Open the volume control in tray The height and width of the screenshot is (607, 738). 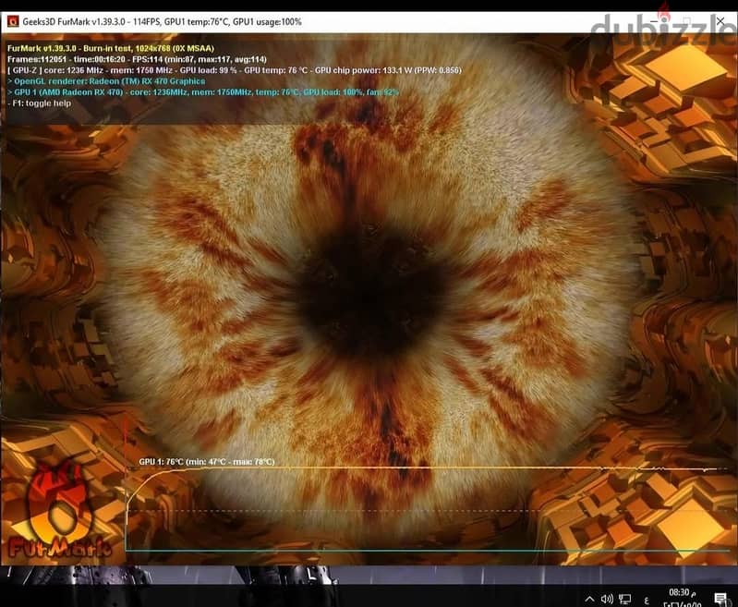tap(607, 599)
